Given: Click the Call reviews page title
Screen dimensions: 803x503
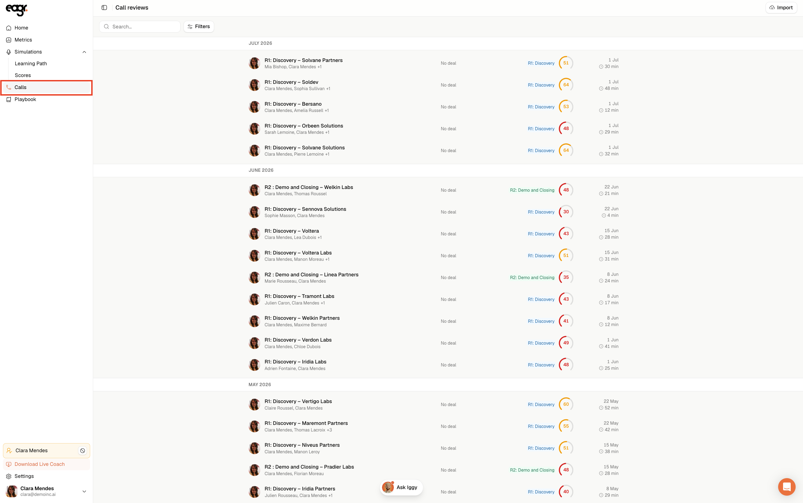Looking at the screenshot, I should pos(132,8).
